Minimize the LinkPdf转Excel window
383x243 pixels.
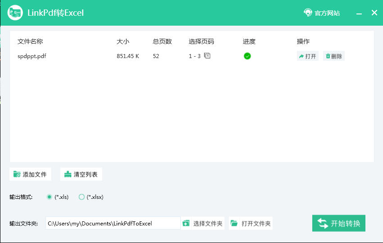click(359, 13)
